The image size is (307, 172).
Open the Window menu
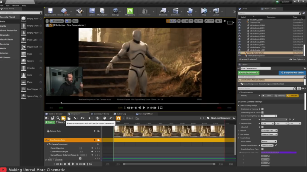pos(16,5)
